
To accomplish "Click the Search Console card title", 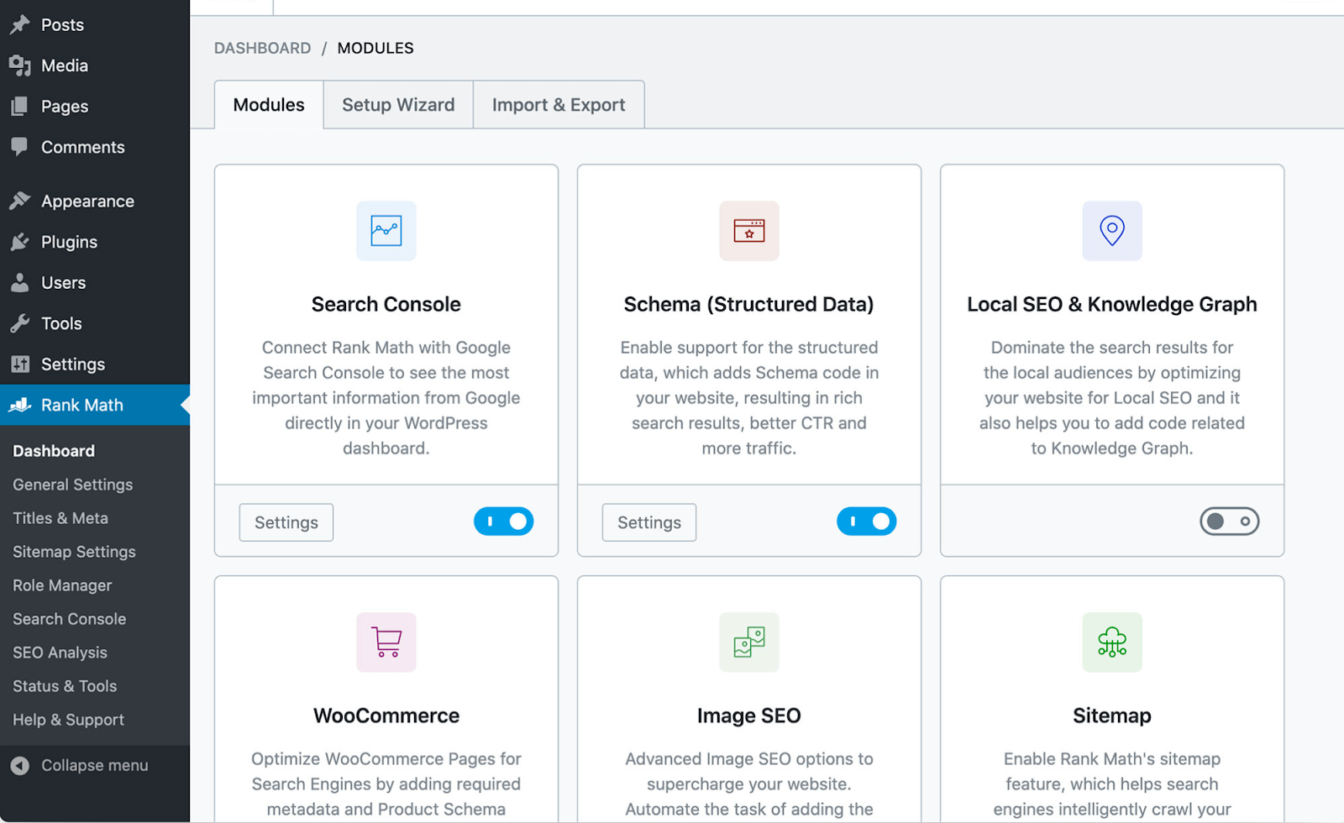I will [386, 304].
